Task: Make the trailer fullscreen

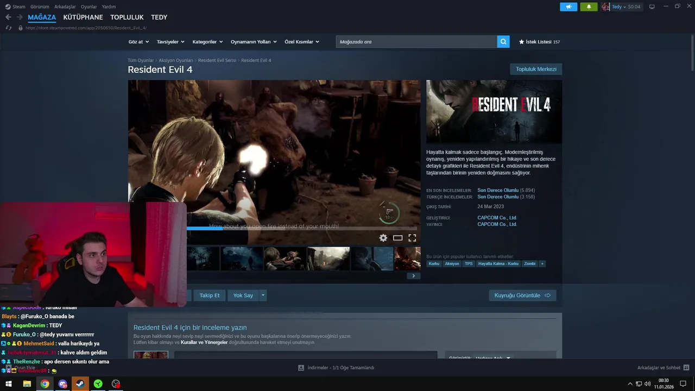Action: point(412,238)
